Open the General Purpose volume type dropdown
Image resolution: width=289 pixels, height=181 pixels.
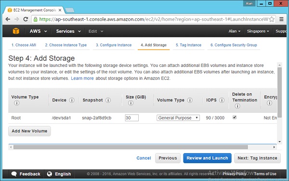(178, 118)
